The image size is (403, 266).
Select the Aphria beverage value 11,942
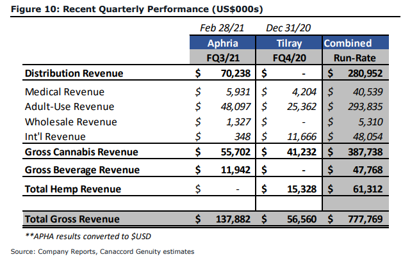click(x=236, y=170)
